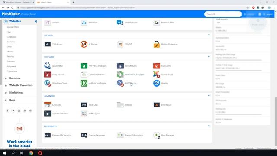Click the Gmail promo icon
This screenshot has height=156, width=277.
(x=19, y=129)
